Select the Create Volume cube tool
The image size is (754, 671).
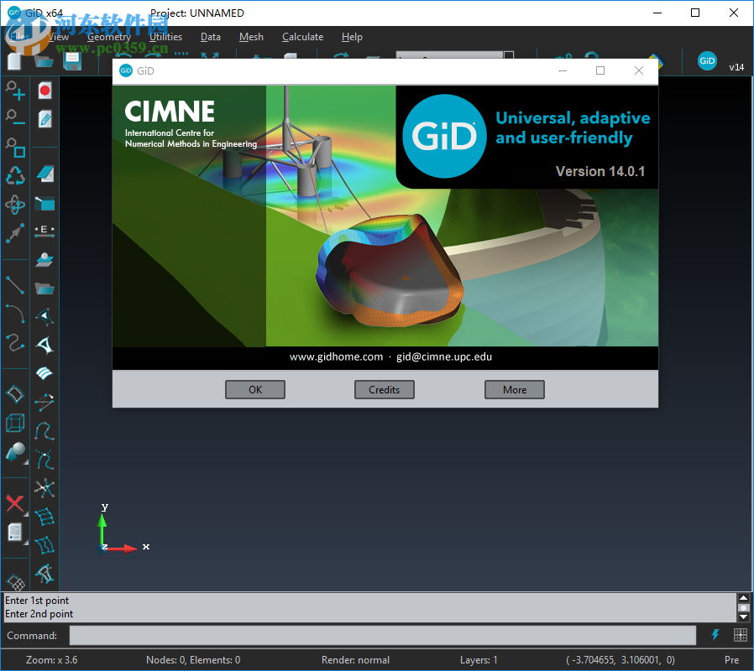tap(15, 424)
